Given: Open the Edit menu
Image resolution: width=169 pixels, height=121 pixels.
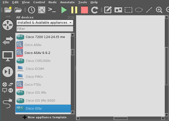Looking at the screenshot, I should tap(15, 2).
